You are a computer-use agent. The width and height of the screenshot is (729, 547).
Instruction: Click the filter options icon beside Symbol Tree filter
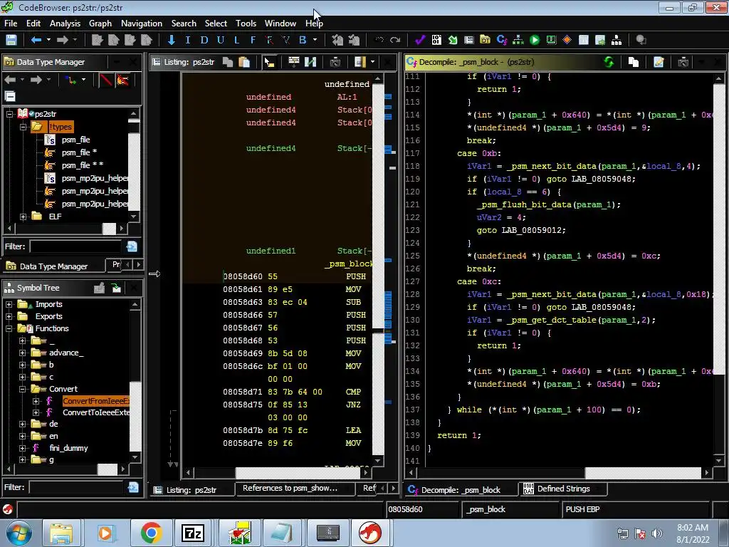[x=133, y=487]
